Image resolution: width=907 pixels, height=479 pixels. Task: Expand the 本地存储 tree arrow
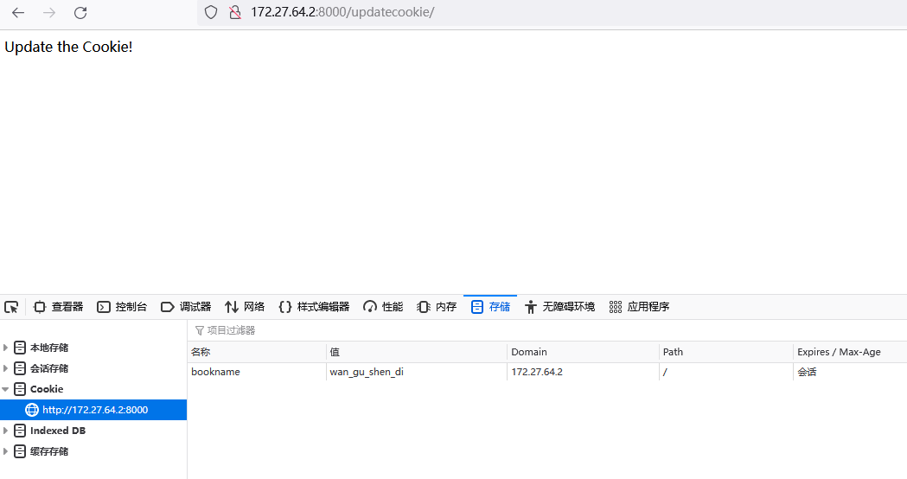5,348
